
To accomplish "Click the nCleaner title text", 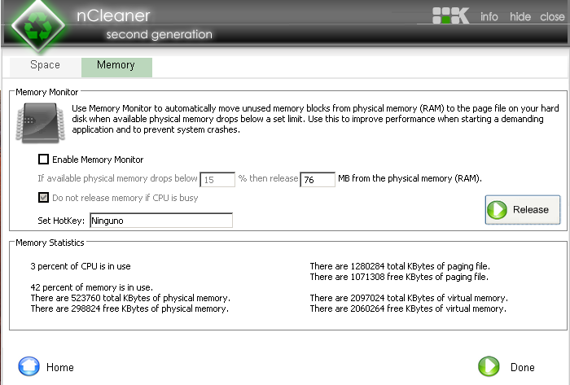I will (113, 16).
